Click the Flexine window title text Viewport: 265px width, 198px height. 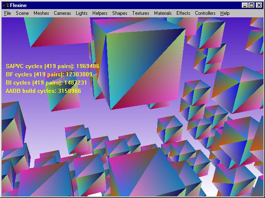pyautogui.click(x=18, y=5)
